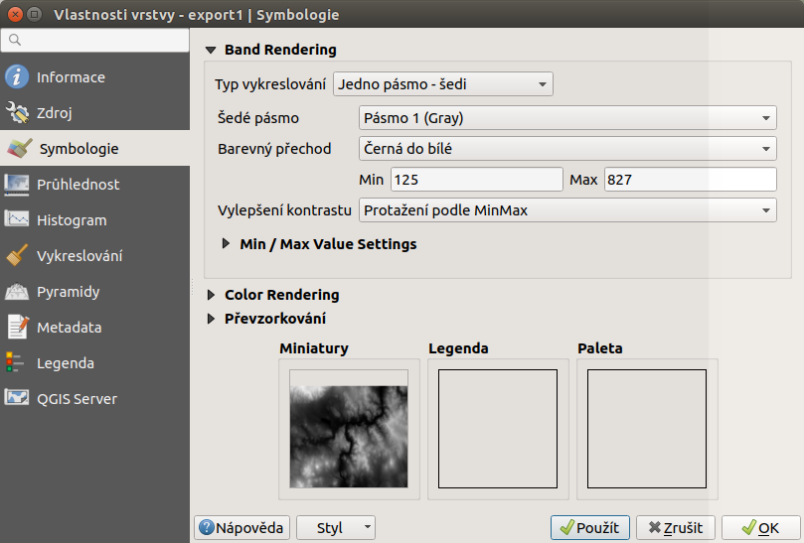Click the Min value field
The height and width of the screenshot is (543, 804).
pyautogui.click(x=477, y=180)
